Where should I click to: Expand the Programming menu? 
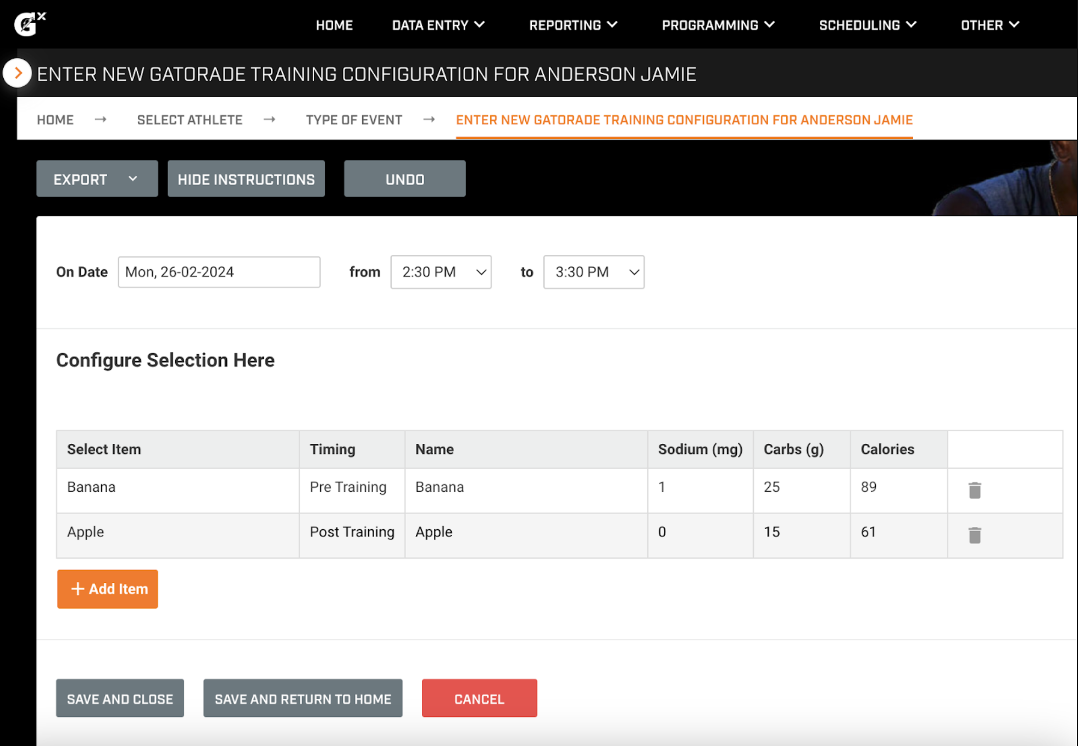click(718, 25)
